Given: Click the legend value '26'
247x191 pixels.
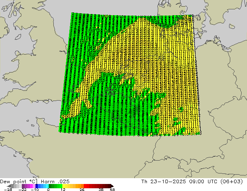Looking at the screenshot, I should (82, 189).
